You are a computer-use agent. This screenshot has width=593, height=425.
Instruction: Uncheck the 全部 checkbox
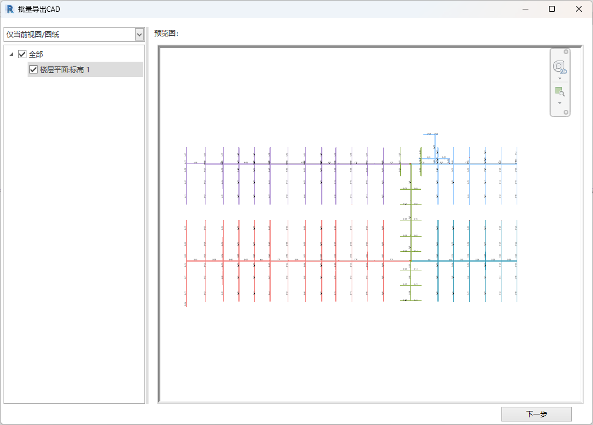click(x=23, y=54)
